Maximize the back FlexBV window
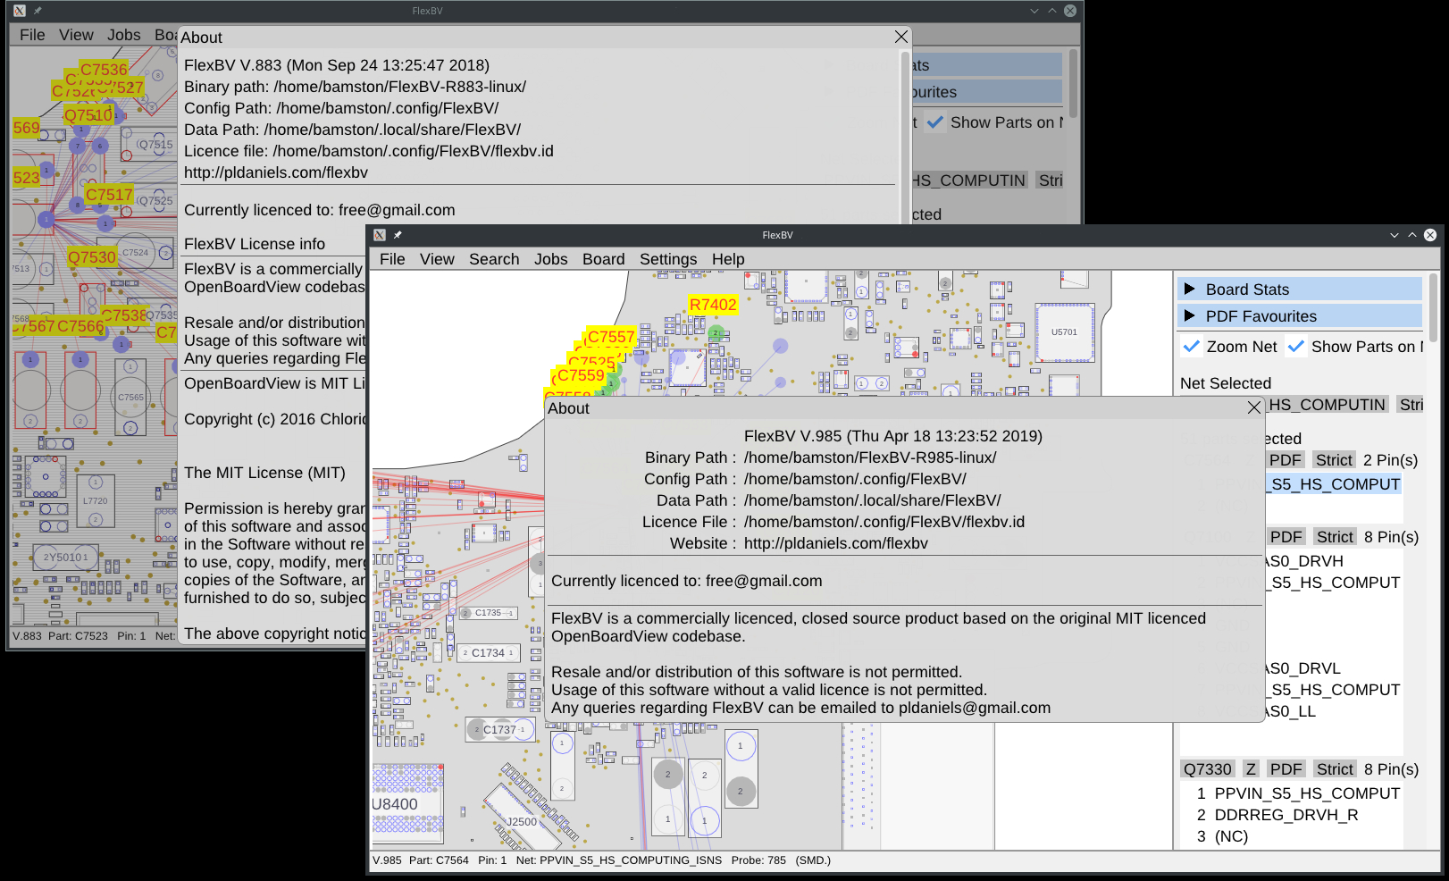The width and height of the screenshot is (1449, 881). pos(1052,11)
